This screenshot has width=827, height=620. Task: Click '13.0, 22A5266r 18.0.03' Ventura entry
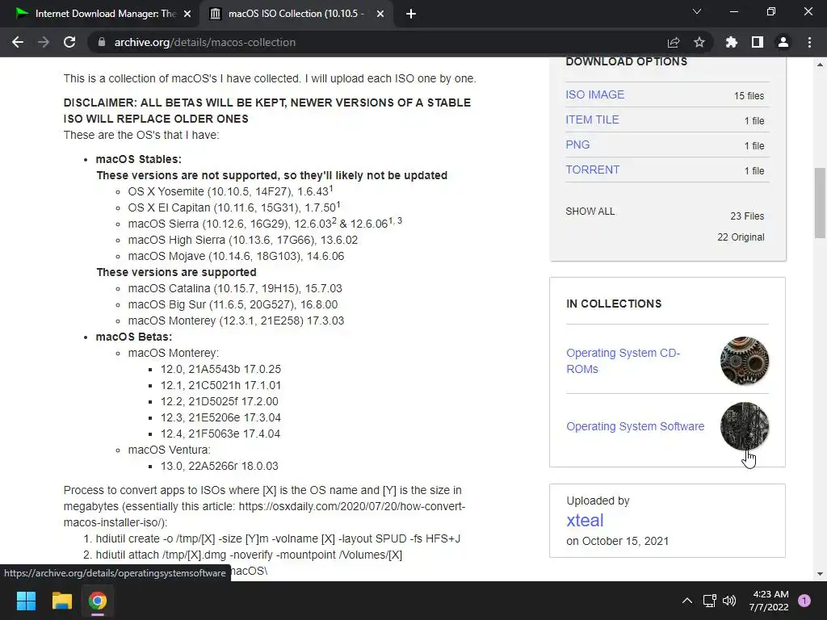[220, 466]
